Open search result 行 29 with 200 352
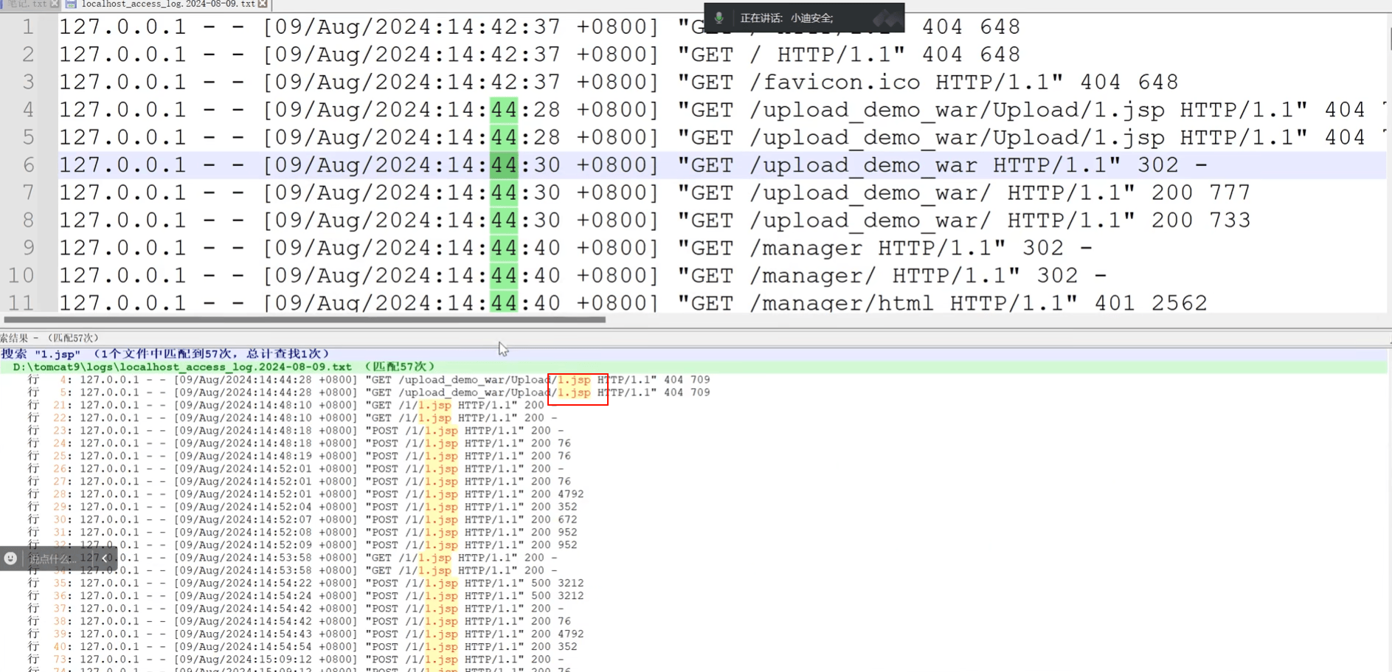Viewport: 1392px width, 672px height. click(302, 507)
